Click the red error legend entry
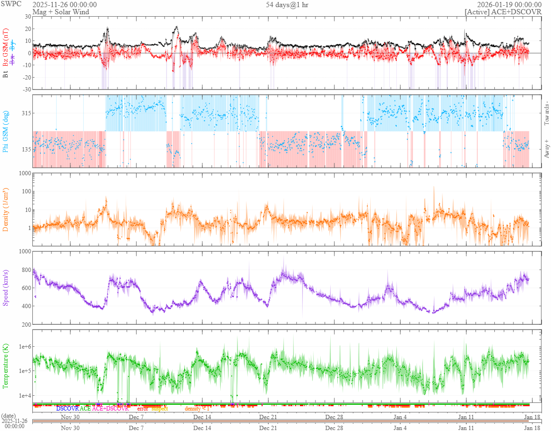The height and width of the screenshot is (431, 551). (x=142, y=409)
